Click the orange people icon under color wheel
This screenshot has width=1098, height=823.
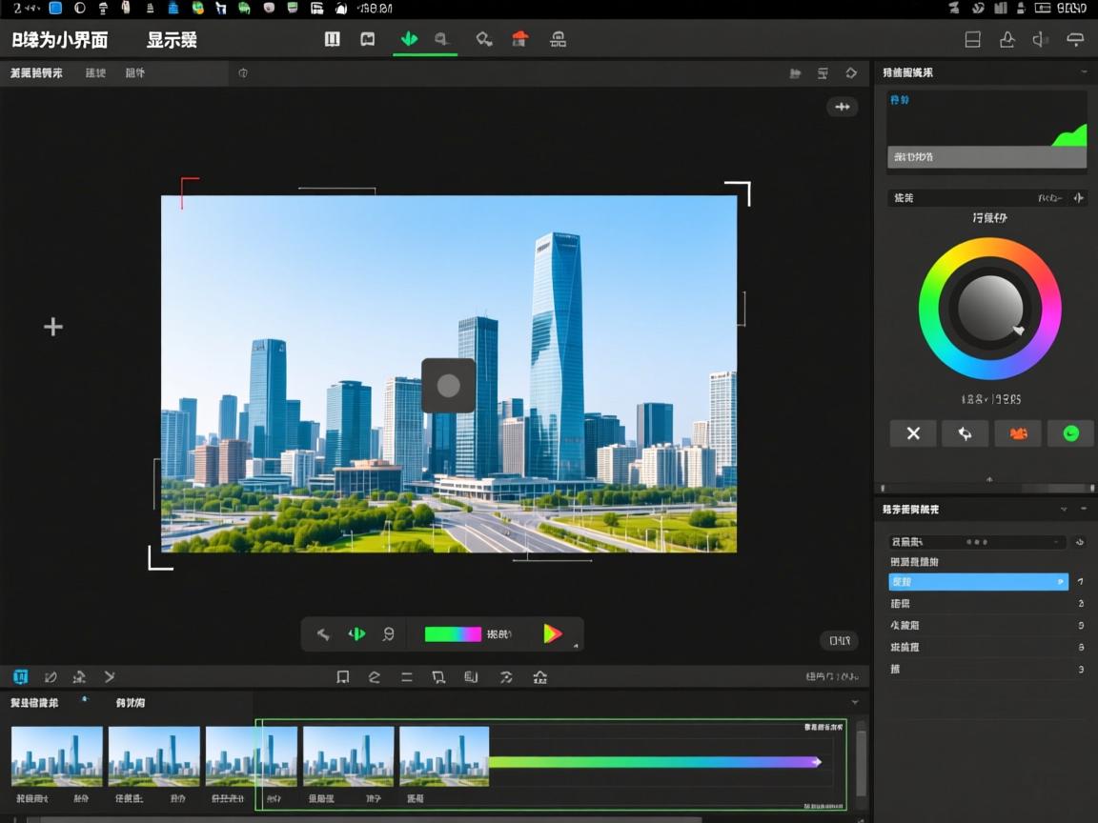click(x=1018, y=433)
